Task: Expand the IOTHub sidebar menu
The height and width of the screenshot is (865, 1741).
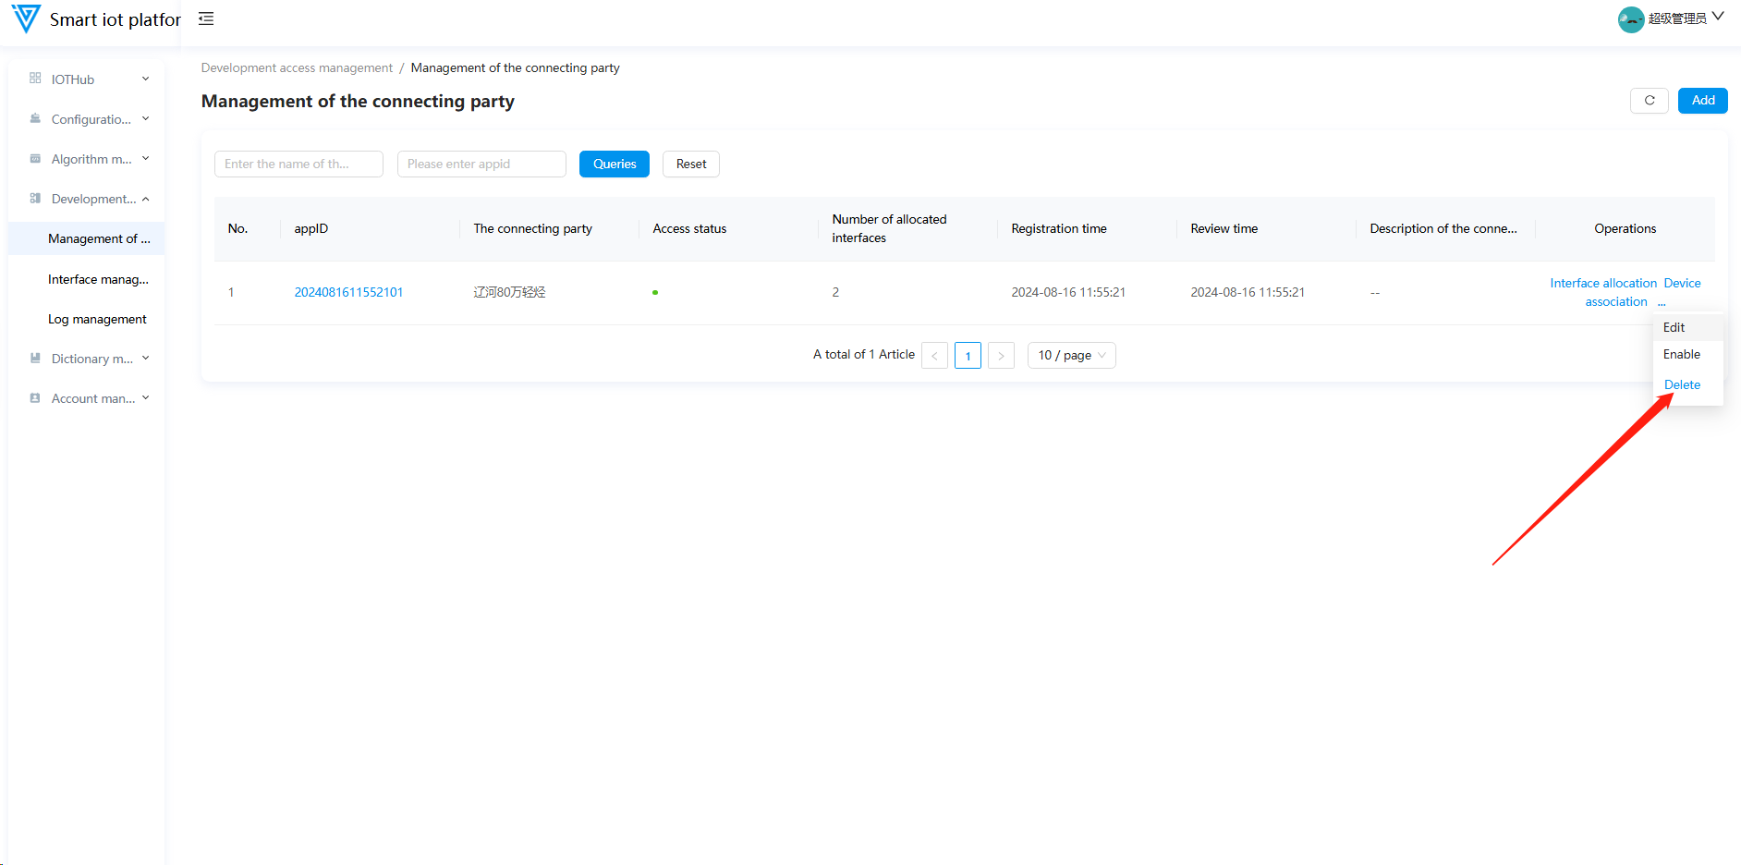Action: (88, 79)
